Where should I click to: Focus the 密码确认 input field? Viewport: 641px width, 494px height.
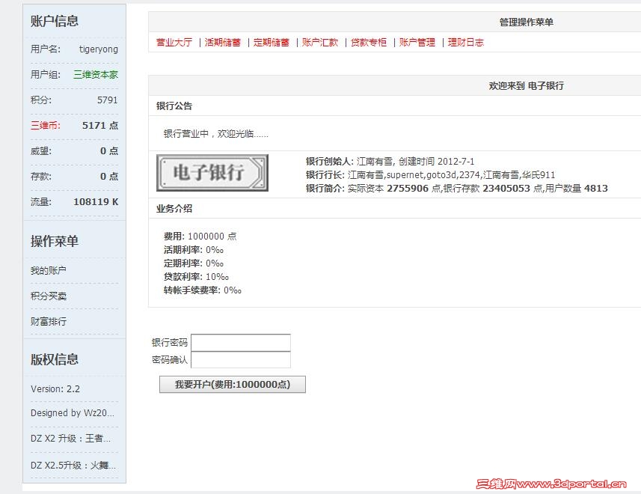pyautogui.click(x=241, y=360)
